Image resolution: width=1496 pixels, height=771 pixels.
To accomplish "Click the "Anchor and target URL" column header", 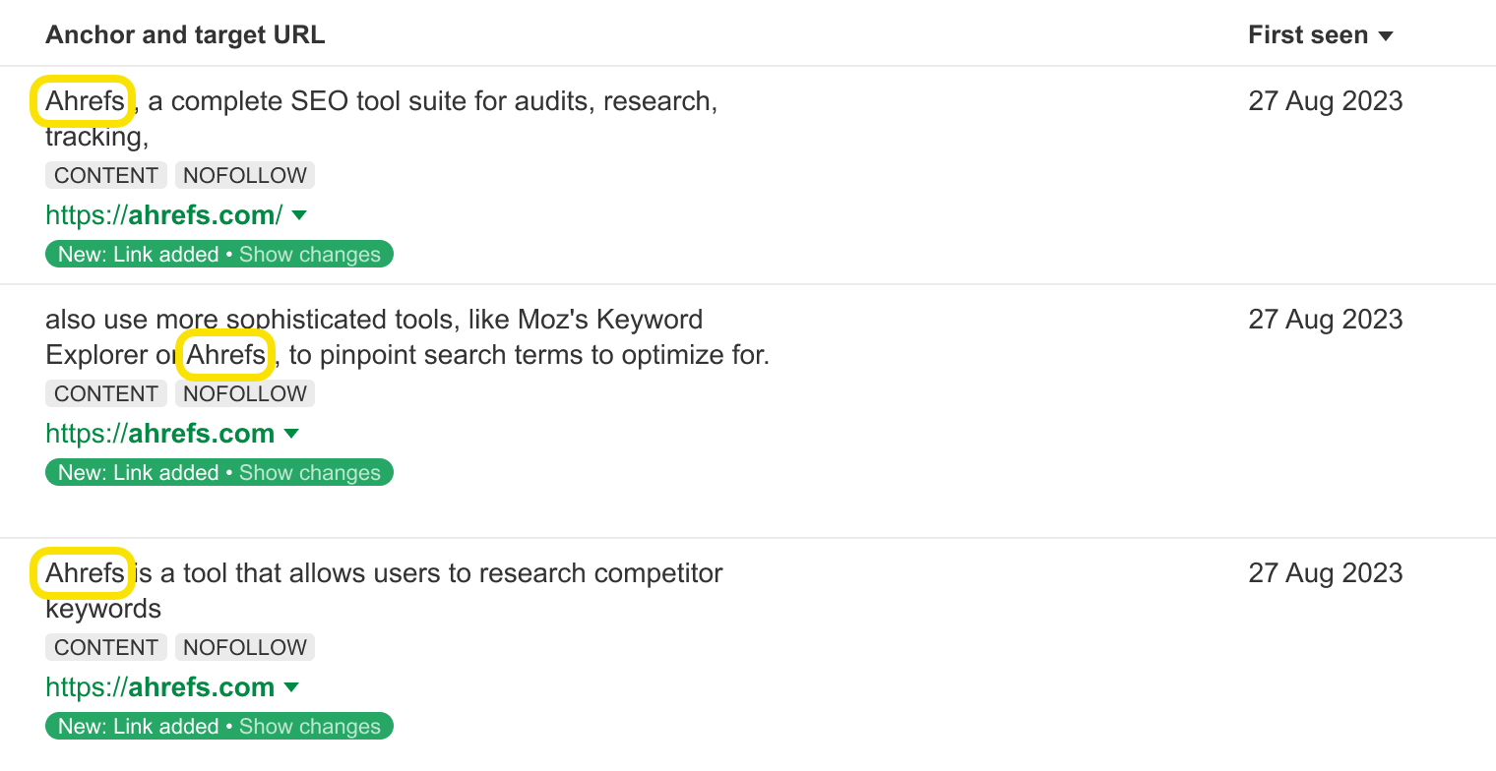I will (185, 33).
